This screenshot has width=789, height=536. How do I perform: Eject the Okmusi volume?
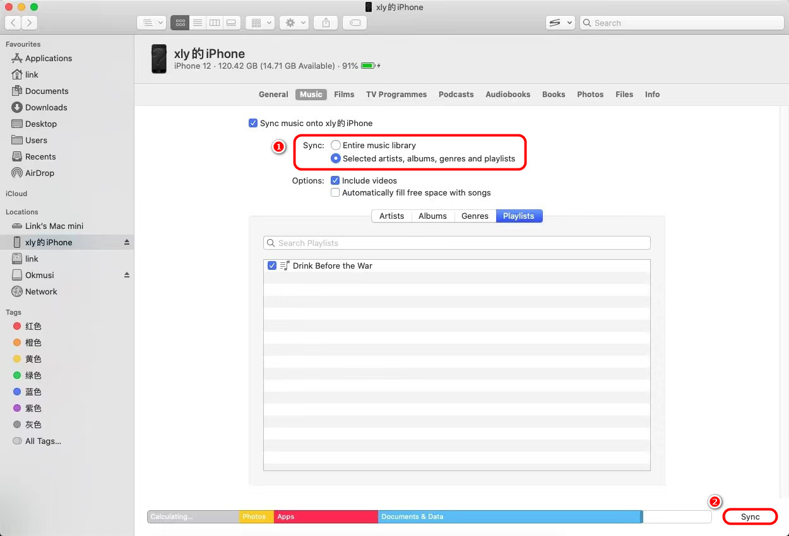coord(126,275)
